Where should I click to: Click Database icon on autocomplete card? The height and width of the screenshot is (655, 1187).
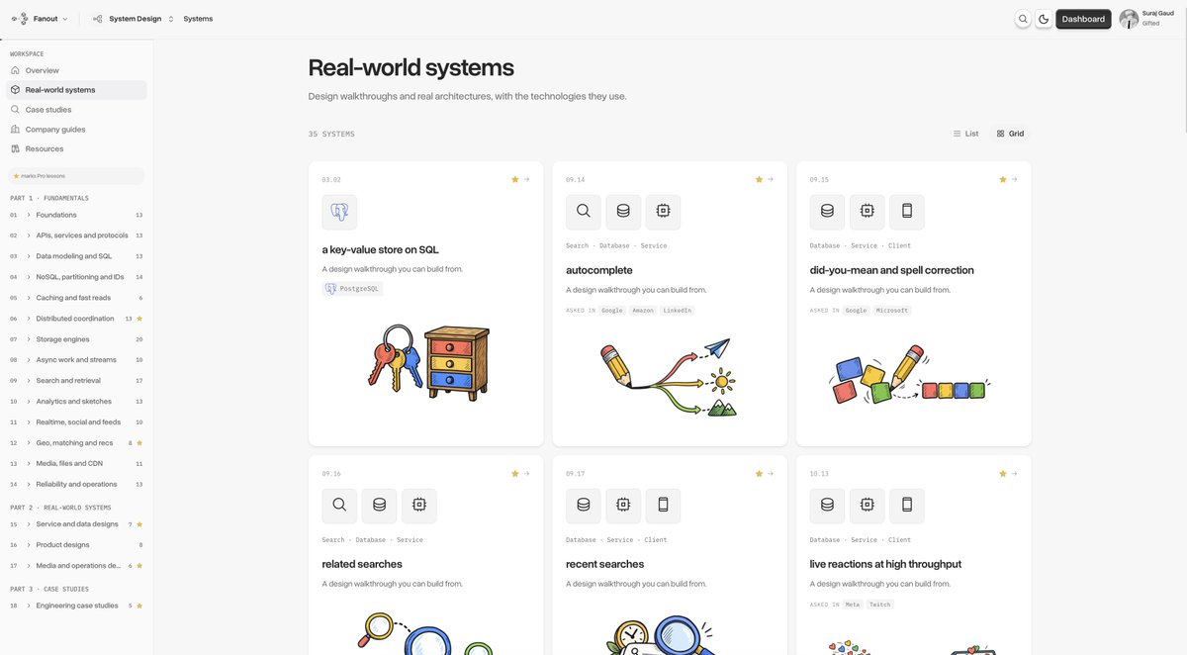[623, 212]
